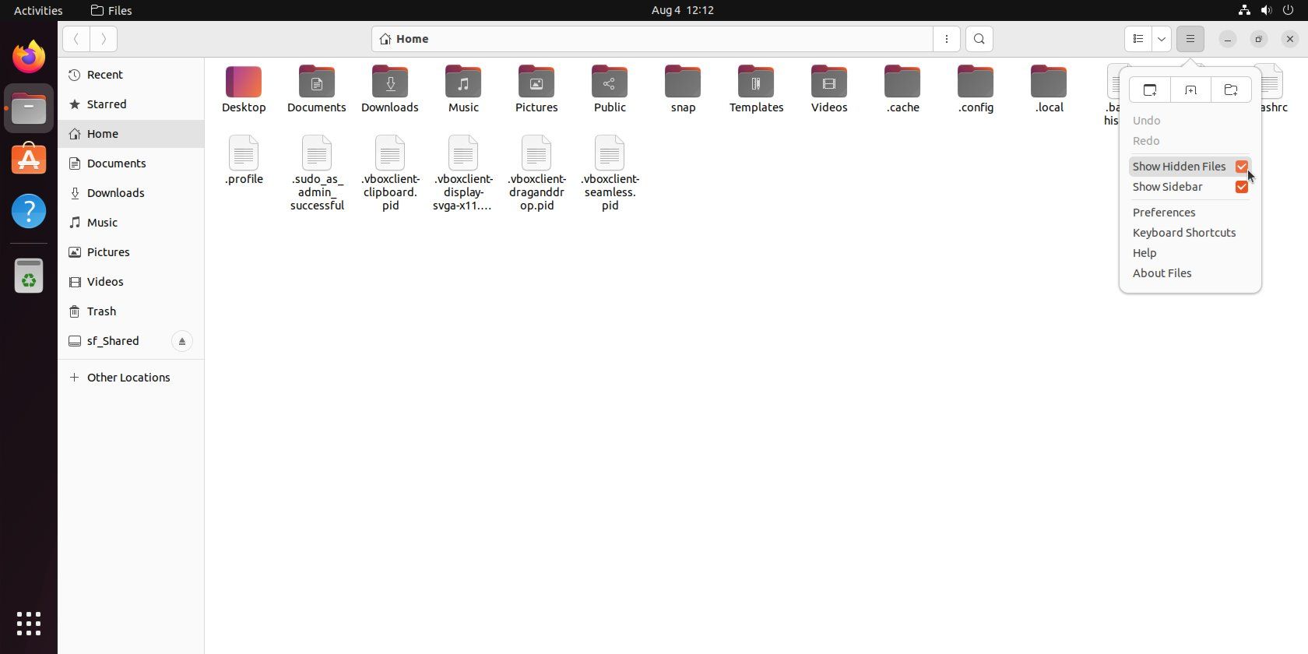
Task: Open Pictures in the sidebar
Action: [x=131, y=252]
